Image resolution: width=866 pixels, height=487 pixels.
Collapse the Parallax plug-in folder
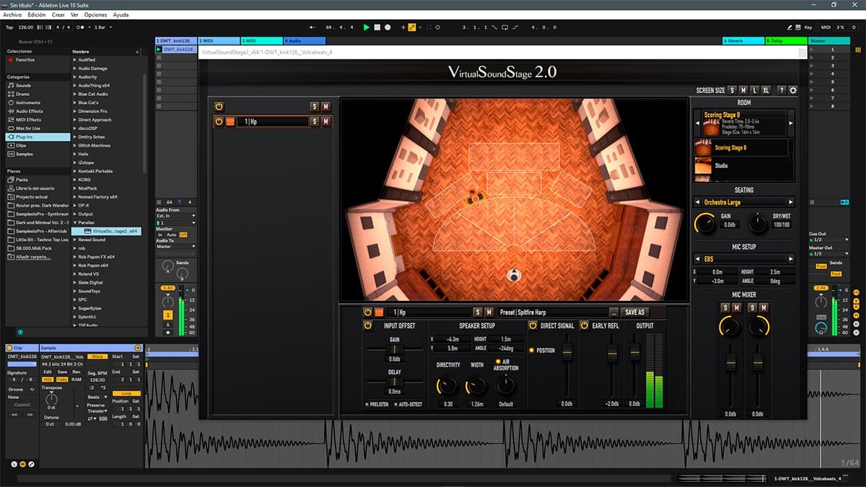pyautogui.click(x=74, y=222)
